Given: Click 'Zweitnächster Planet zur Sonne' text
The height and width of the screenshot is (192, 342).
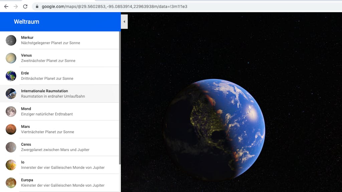Looking at the screenshot, I should click(48, 61).
